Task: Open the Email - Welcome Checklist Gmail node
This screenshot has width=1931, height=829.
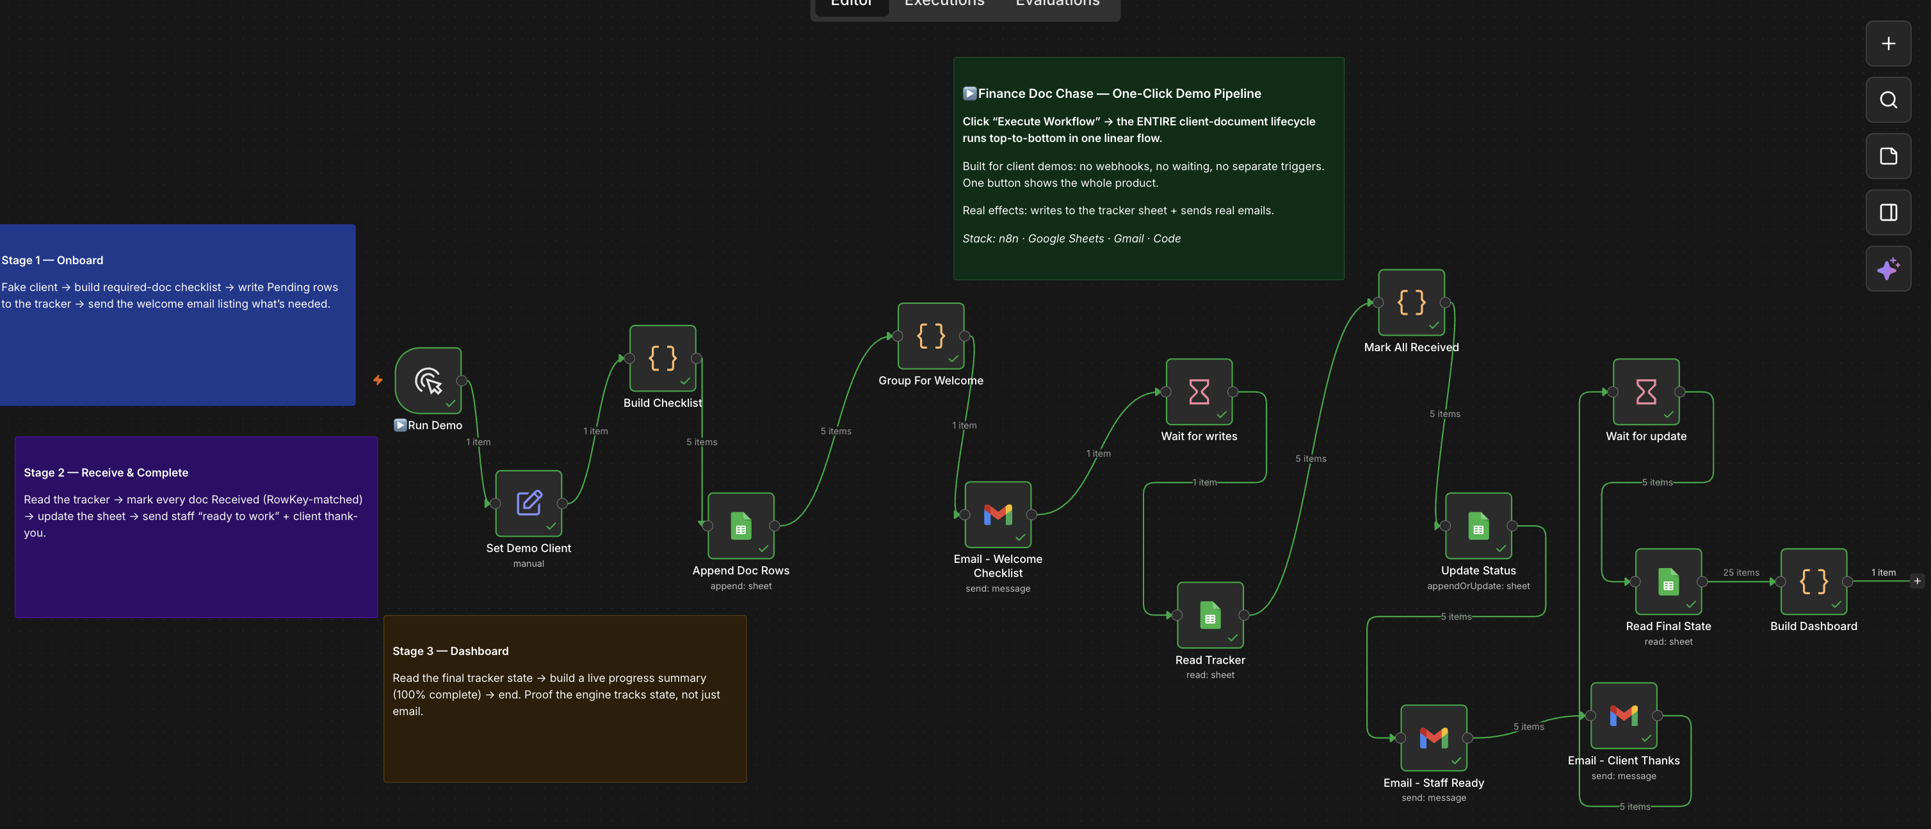Action: [998, 514]
